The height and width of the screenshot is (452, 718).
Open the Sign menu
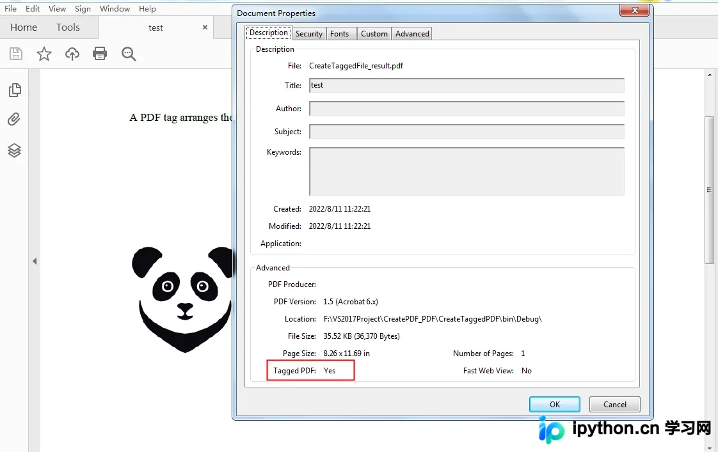pyautogui.click(x=83, y=9)
